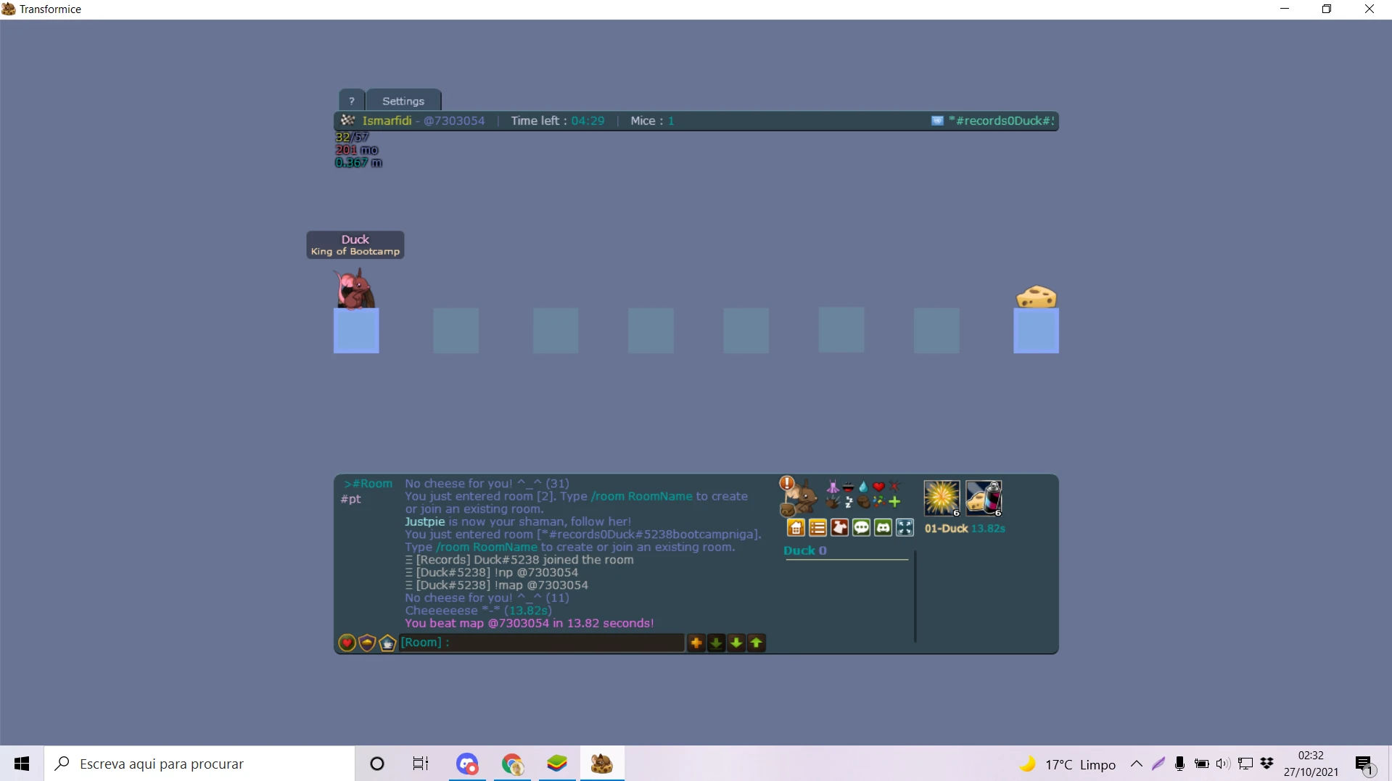Open the Dropbox tray icon

coord(1267,764)
